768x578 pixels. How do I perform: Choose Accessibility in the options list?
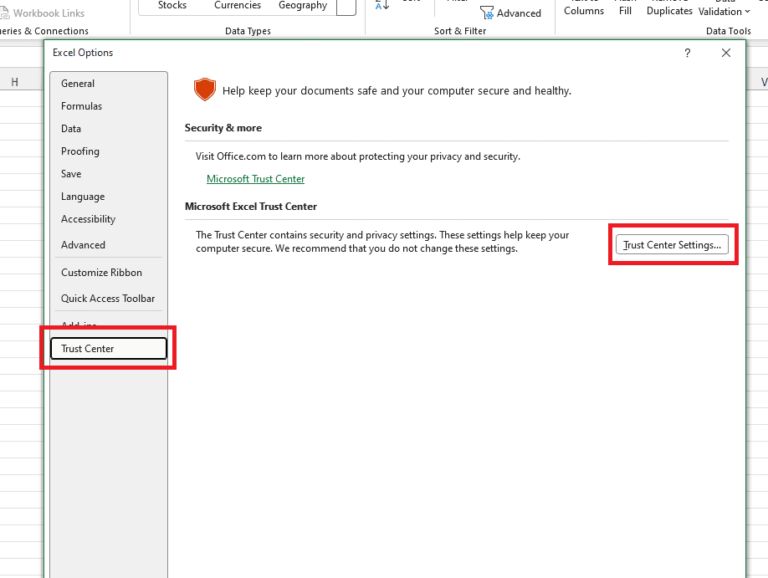108,219
